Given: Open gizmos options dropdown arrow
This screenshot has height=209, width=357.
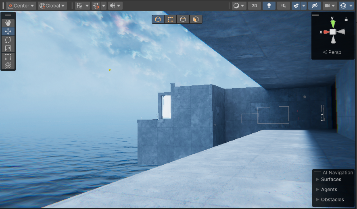Looking at the screenshot, I should click(x=351, y=6).
